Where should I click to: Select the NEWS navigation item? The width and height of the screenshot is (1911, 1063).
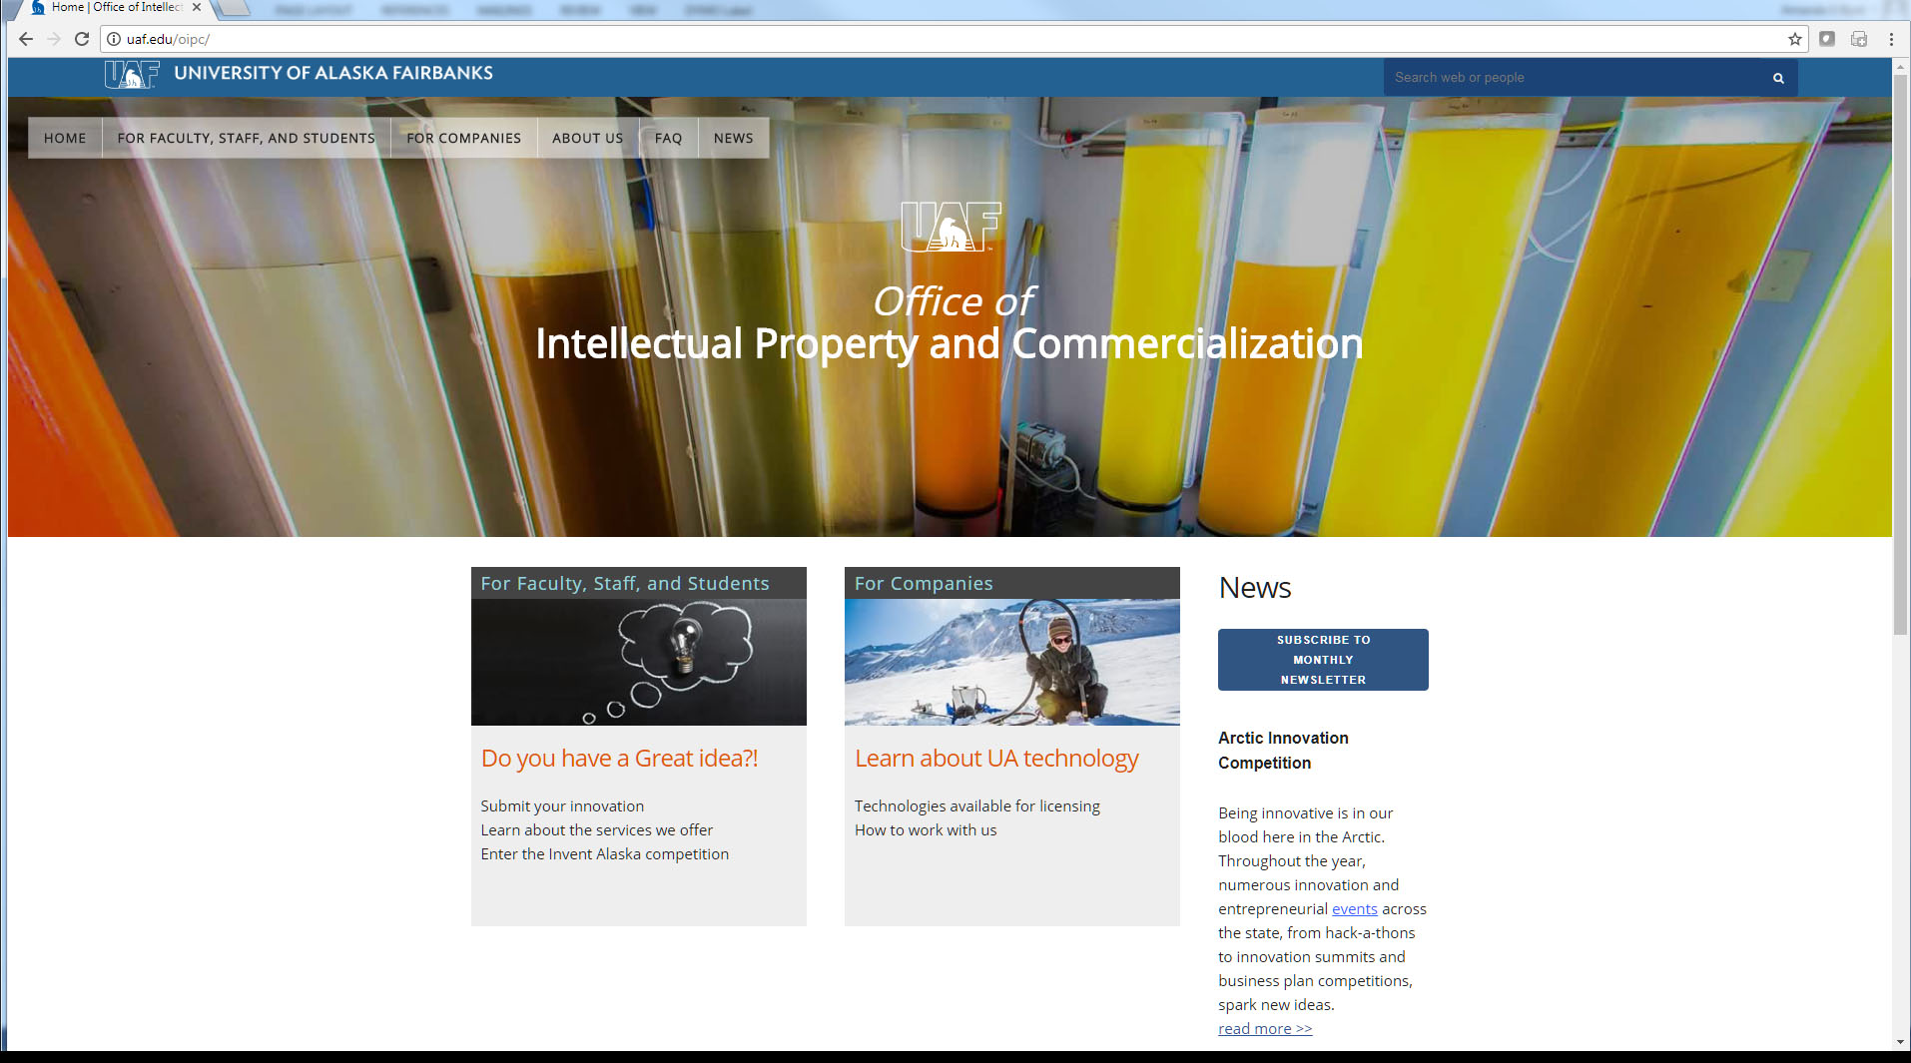(733, 138)
